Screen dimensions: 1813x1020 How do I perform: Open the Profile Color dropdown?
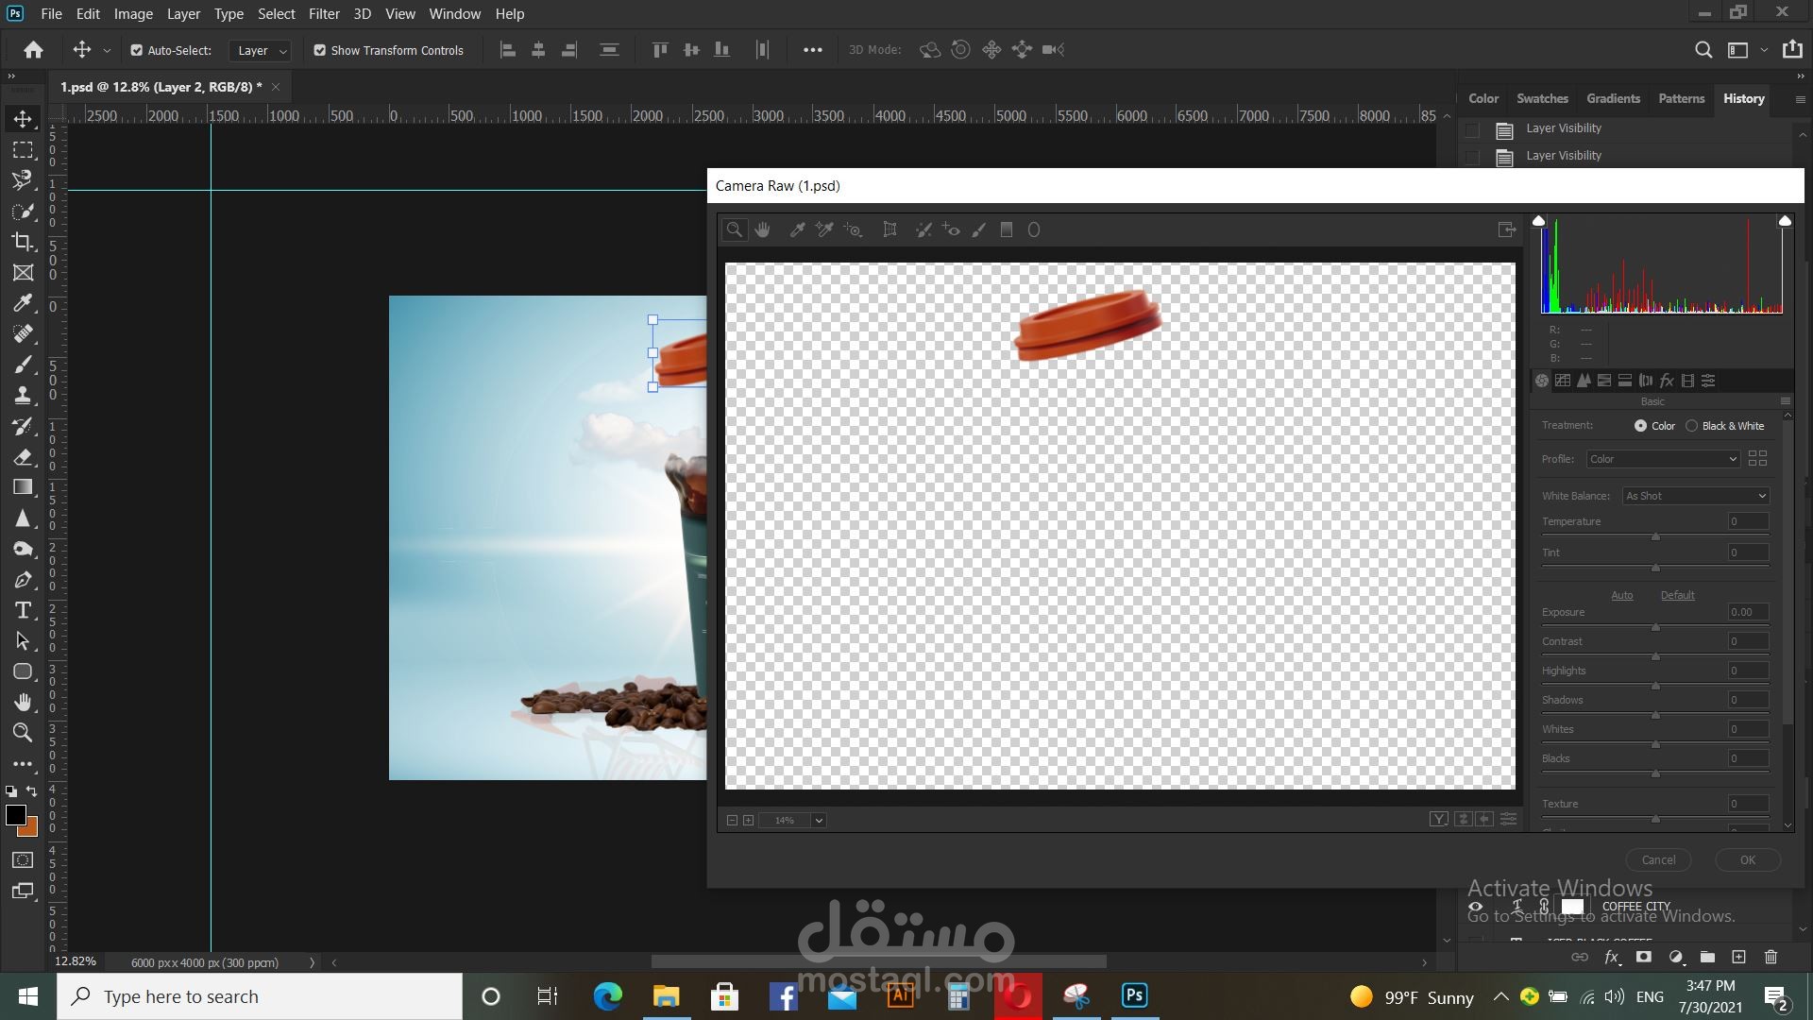(x=1662, y=459)
